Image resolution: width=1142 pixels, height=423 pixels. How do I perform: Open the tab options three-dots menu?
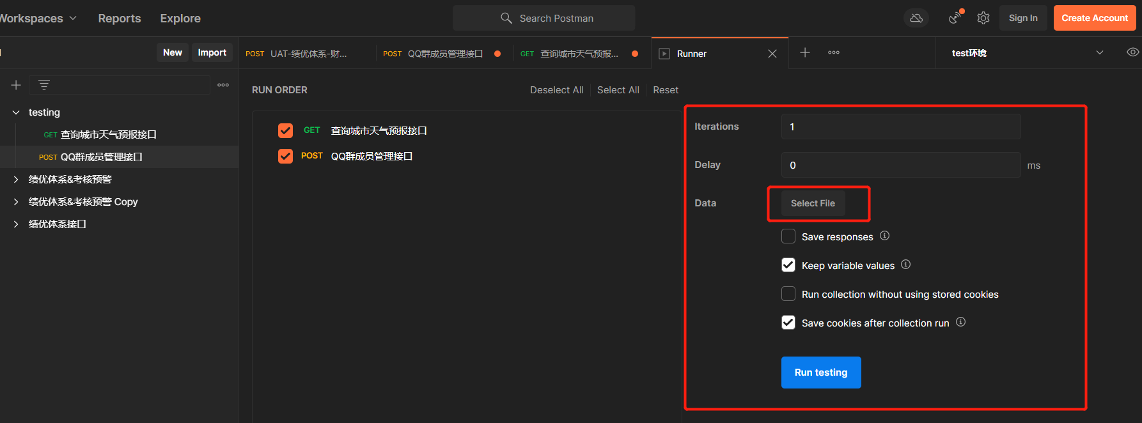[834, 52]
